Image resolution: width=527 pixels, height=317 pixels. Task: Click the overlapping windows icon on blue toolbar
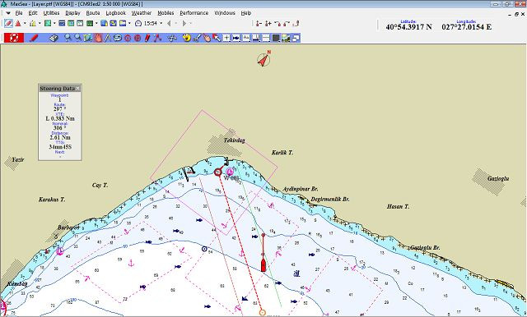(296, 38)
